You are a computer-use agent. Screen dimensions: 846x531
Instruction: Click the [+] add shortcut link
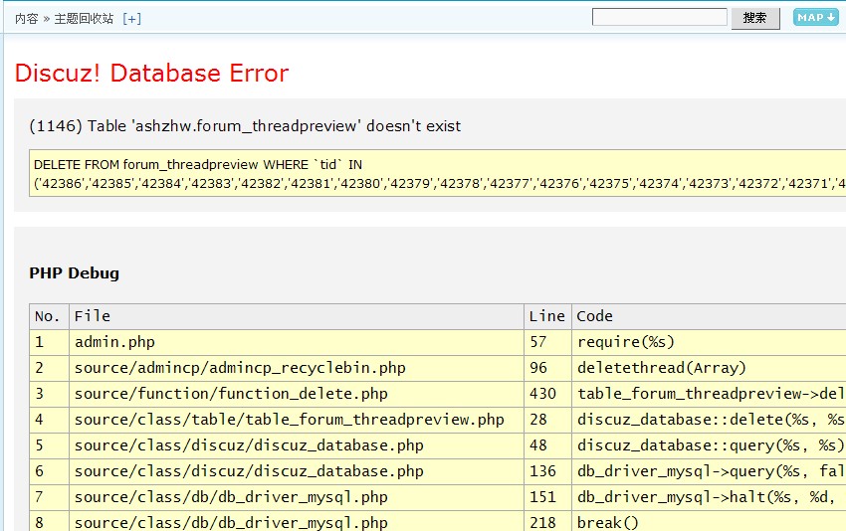(131, 19)
